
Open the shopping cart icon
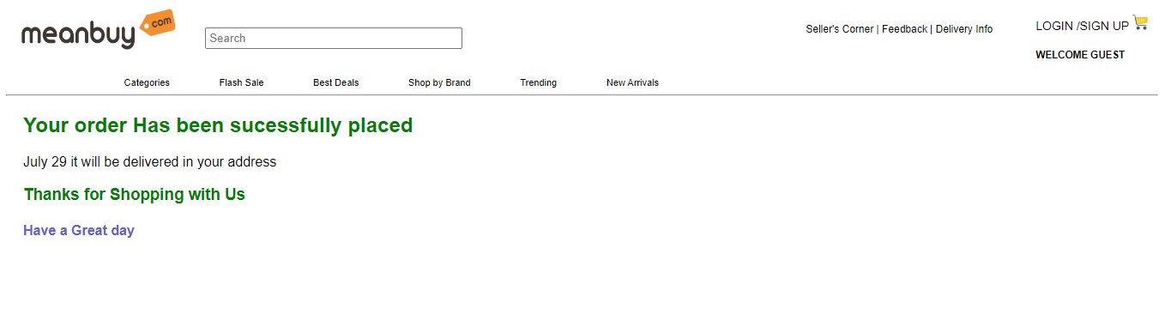(1140, 23)
